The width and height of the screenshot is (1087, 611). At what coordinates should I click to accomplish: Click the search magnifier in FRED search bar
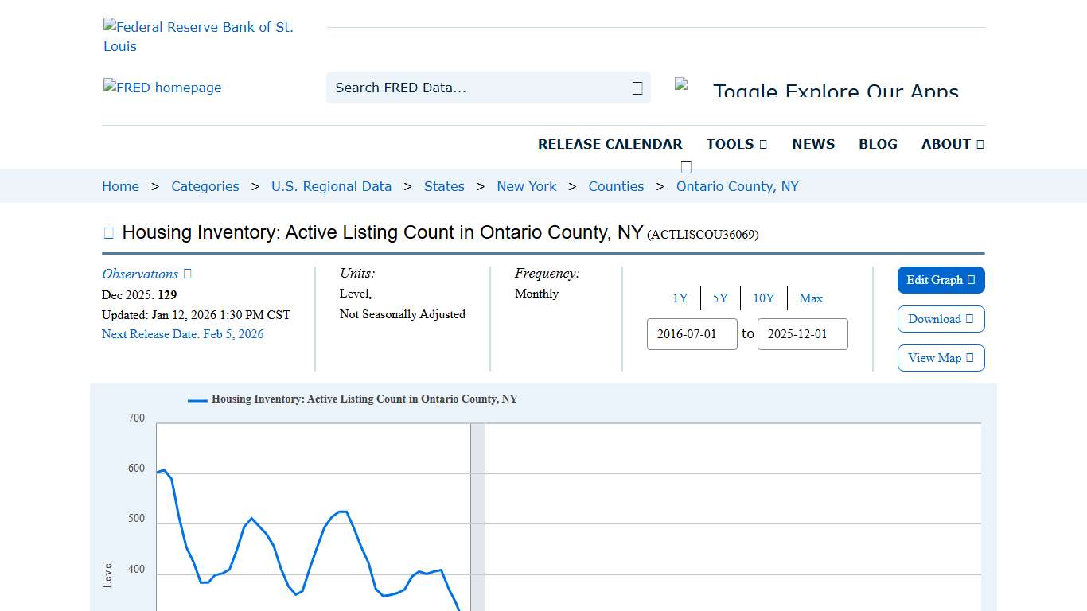click(636, 88)
